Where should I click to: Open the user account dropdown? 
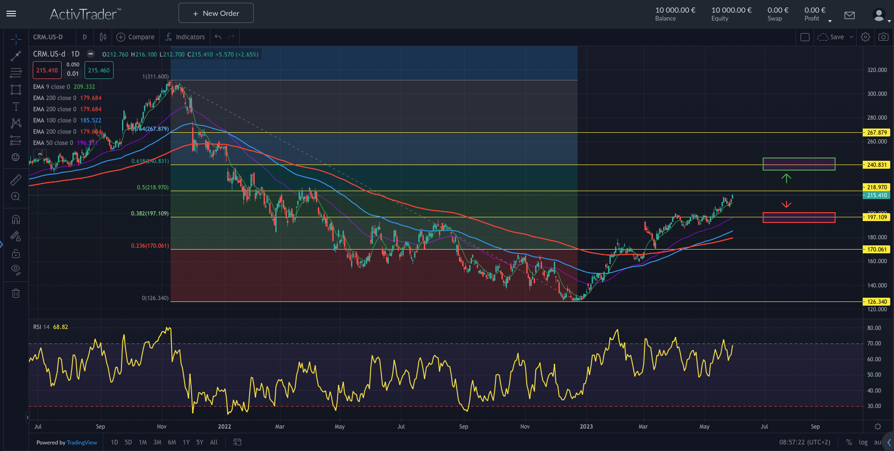coord(880,15)
